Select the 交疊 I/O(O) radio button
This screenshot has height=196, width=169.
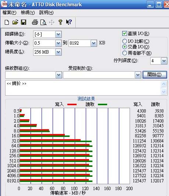[x=124, y=47]
